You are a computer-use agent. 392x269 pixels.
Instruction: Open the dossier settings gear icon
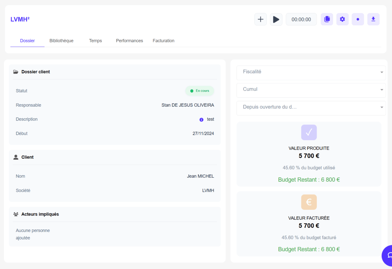click(342, 19)
